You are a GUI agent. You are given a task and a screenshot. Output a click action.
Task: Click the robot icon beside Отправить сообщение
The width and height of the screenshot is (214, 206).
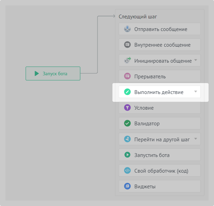pyautogui.click(x=127, y=29)
